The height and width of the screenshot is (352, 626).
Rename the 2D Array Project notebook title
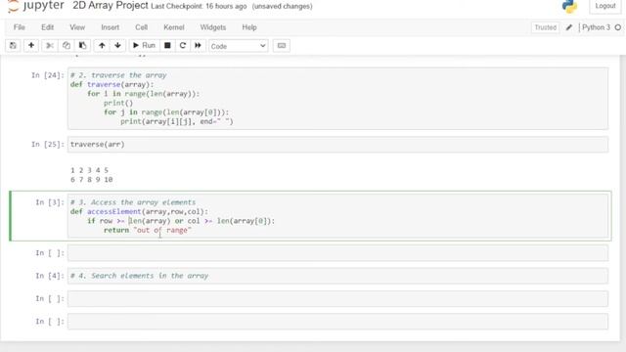pos(111,6)
